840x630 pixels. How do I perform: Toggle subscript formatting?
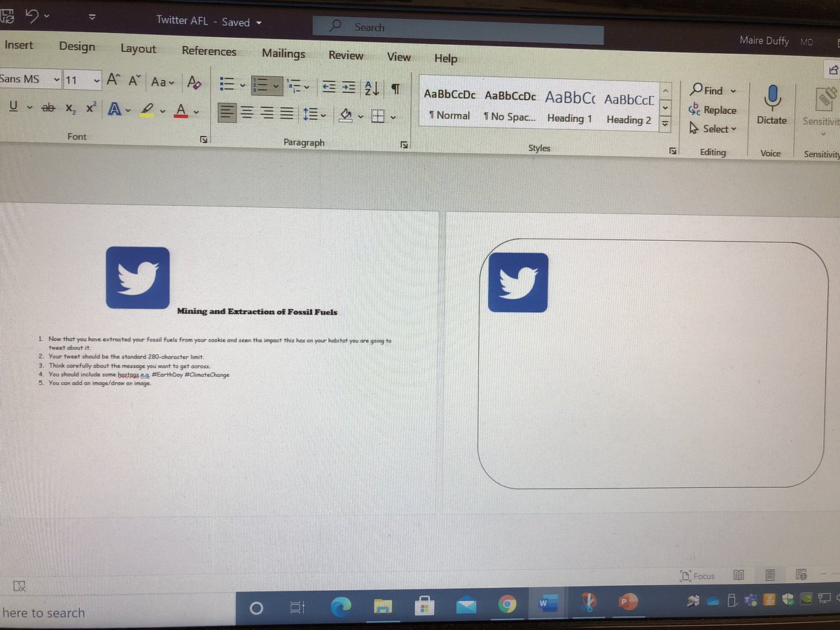point(70,108)
